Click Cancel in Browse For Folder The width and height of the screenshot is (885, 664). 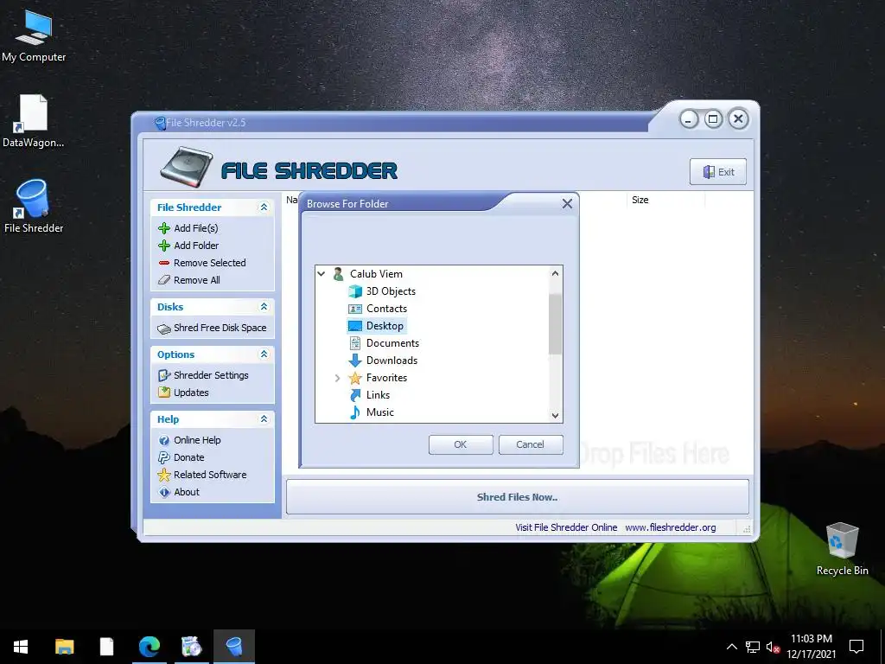tap(531, 445)
